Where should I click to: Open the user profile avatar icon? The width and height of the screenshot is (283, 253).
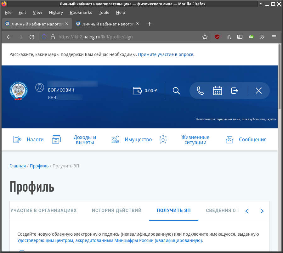pos(40,87)
